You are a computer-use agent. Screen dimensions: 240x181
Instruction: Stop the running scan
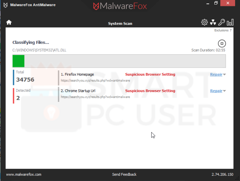[222, 44]
